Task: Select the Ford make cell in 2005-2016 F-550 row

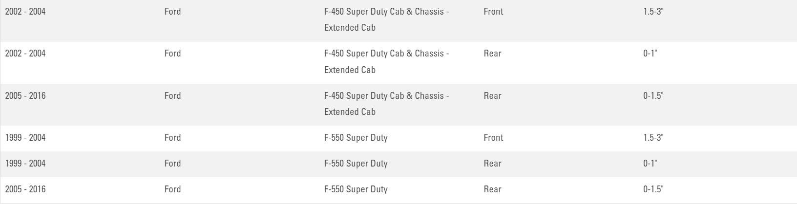Action: click(x=172, y=189)
